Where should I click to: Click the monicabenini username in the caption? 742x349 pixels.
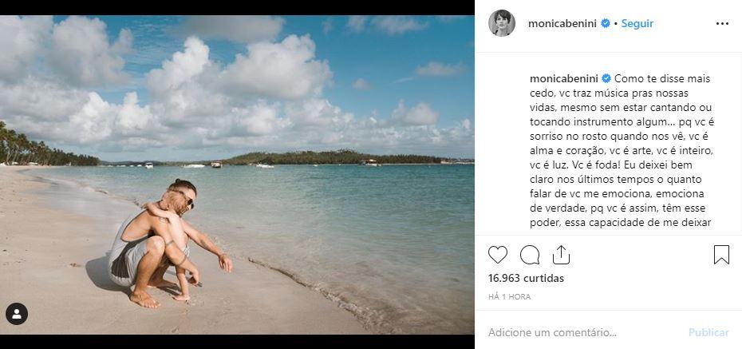pos(565,79)
